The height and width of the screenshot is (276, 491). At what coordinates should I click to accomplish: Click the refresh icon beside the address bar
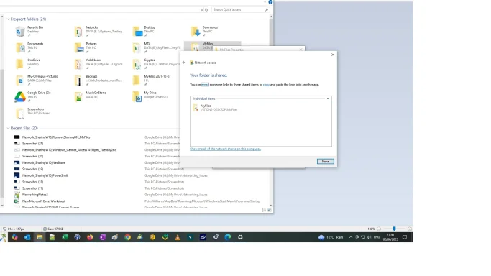click(x=206, y=9)
